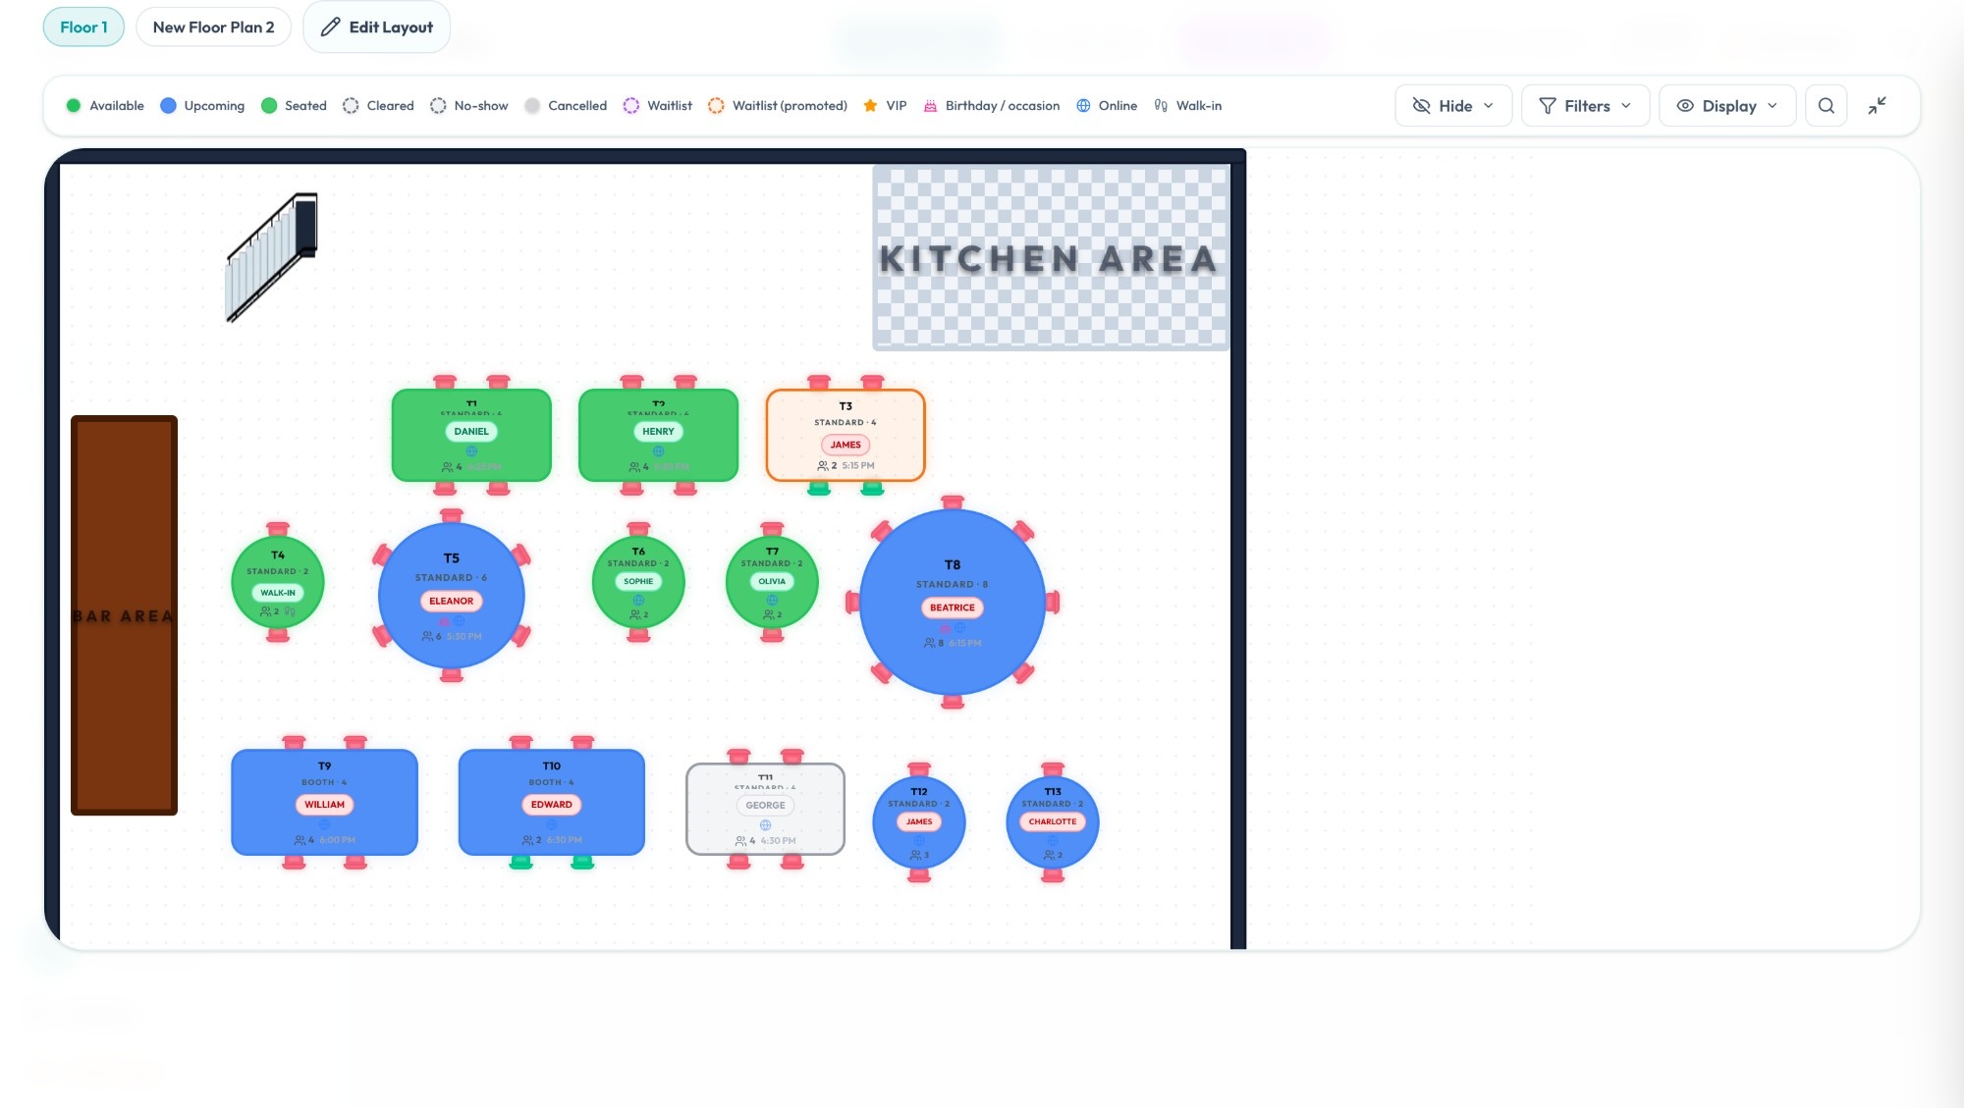Click the "Birthday / occasion" legend label

[1003, 105]
